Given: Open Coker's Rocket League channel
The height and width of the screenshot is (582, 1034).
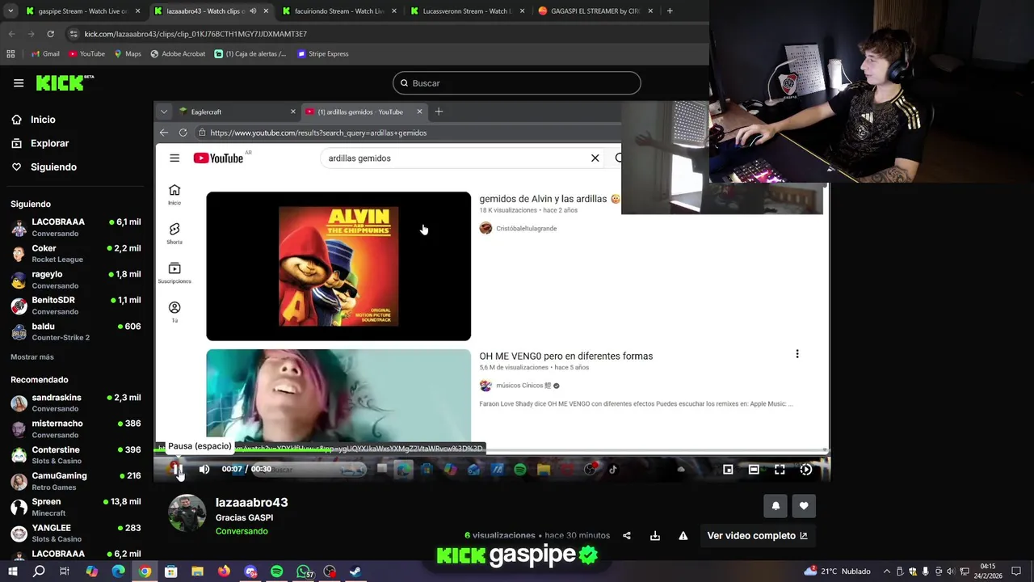Looking at the screenshot, I should click(76, 254).
